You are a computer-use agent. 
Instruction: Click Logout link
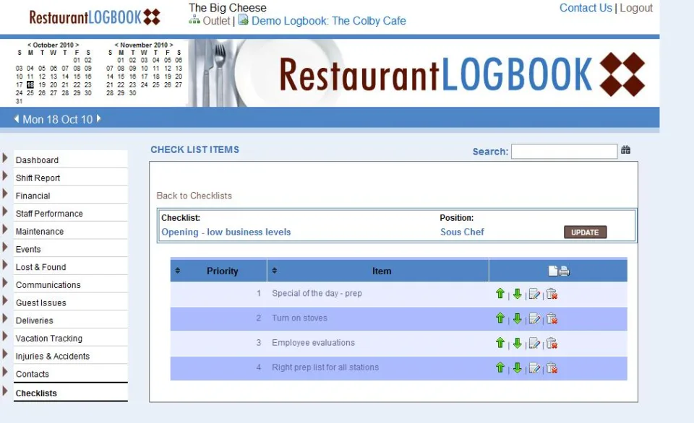tap(636, 8)
